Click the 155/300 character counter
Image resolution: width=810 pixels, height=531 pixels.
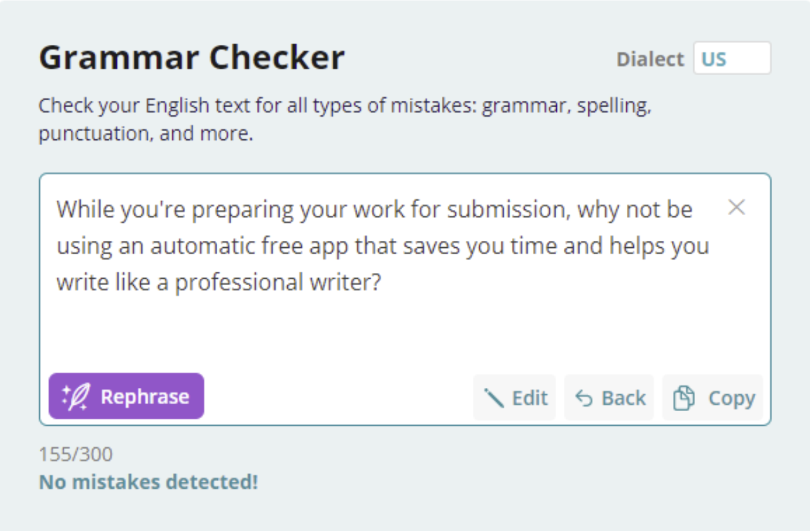pyautogui.click(x=76, y=454)
